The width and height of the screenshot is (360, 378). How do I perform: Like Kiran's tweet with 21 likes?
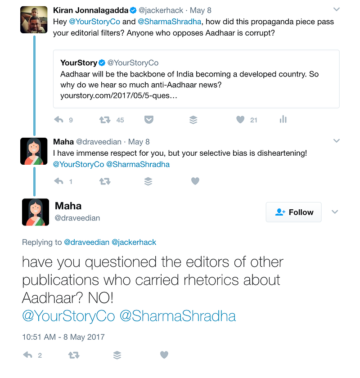240,120
